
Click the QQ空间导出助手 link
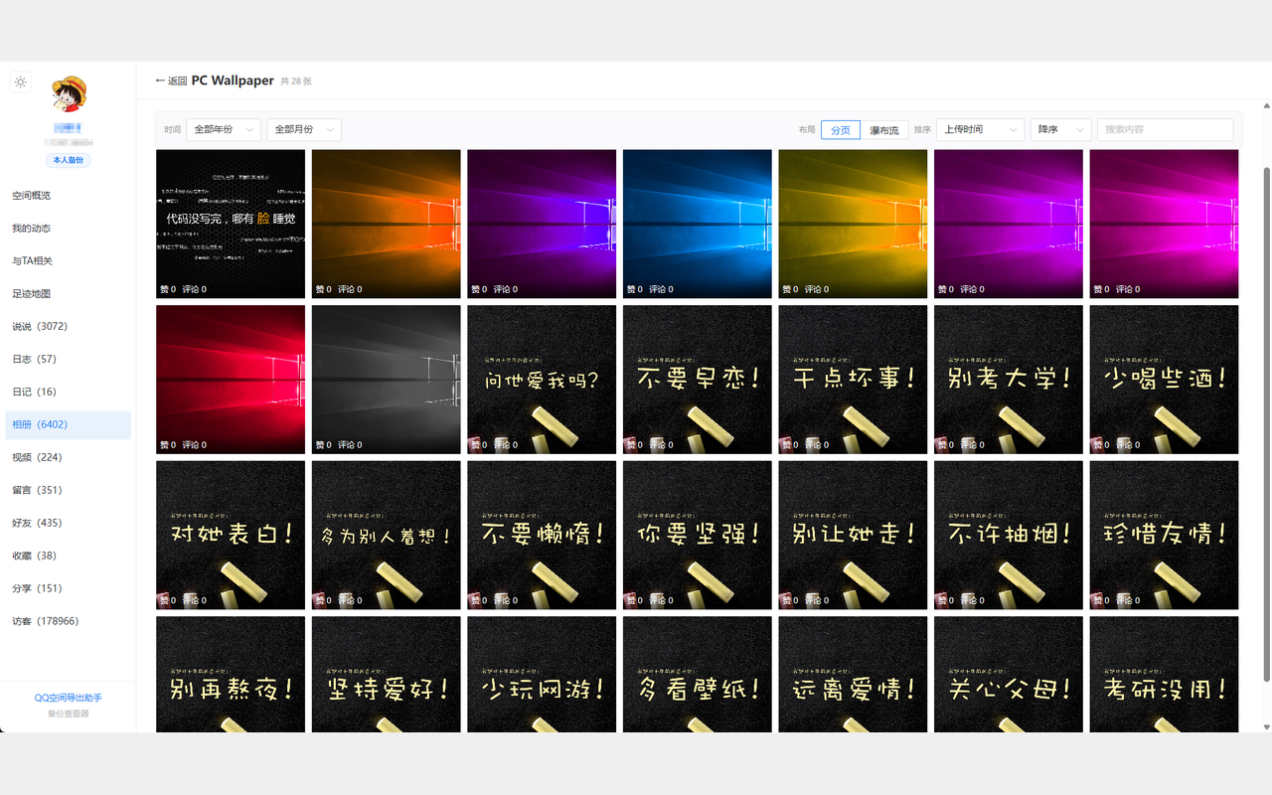(x=69, y=698)
